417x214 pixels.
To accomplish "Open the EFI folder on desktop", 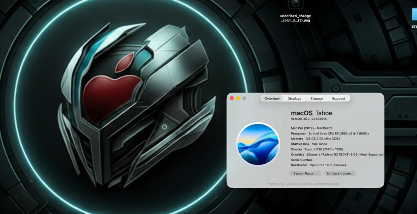I will pyautogui.click(x=414, y=15).
